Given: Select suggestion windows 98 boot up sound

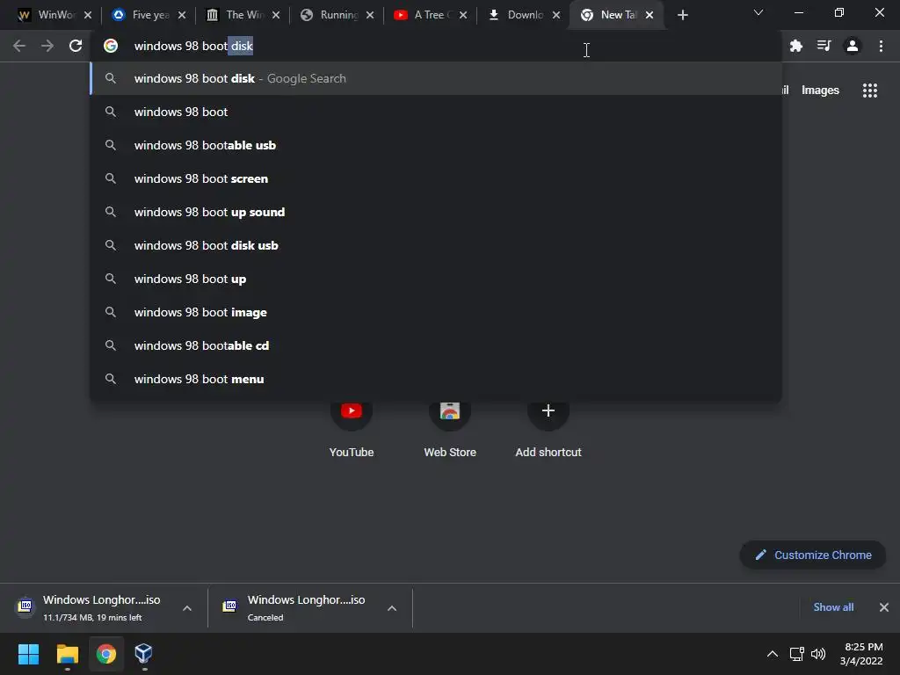Looking at the screenshot, I should (436, 212).
